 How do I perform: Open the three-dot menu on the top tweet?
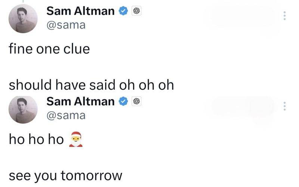click(x=284, y=16)
